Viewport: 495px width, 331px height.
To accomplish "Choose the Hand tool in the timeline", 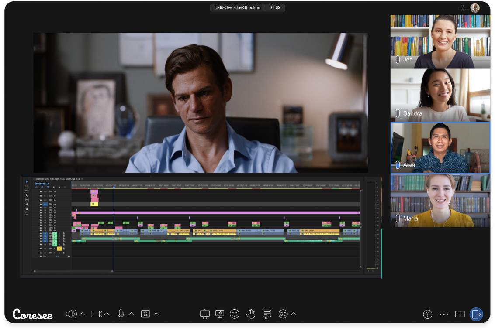I will pos(27,209).
